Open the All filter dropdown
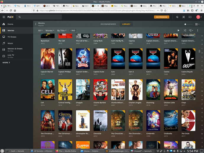Viewport: 204px width, 153px height. 40,30
